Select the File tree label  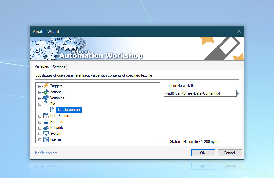click(x=52, y=104)
